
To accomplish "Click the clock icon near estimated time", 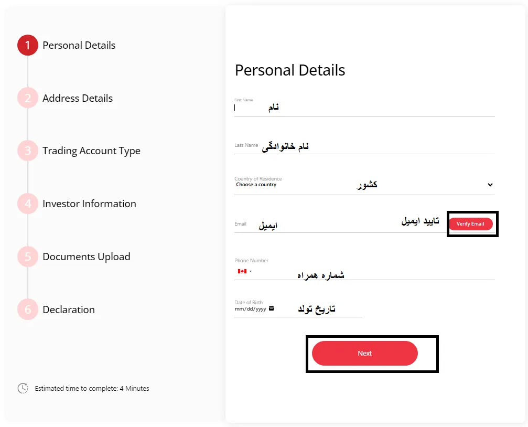I will pos(23,388).
